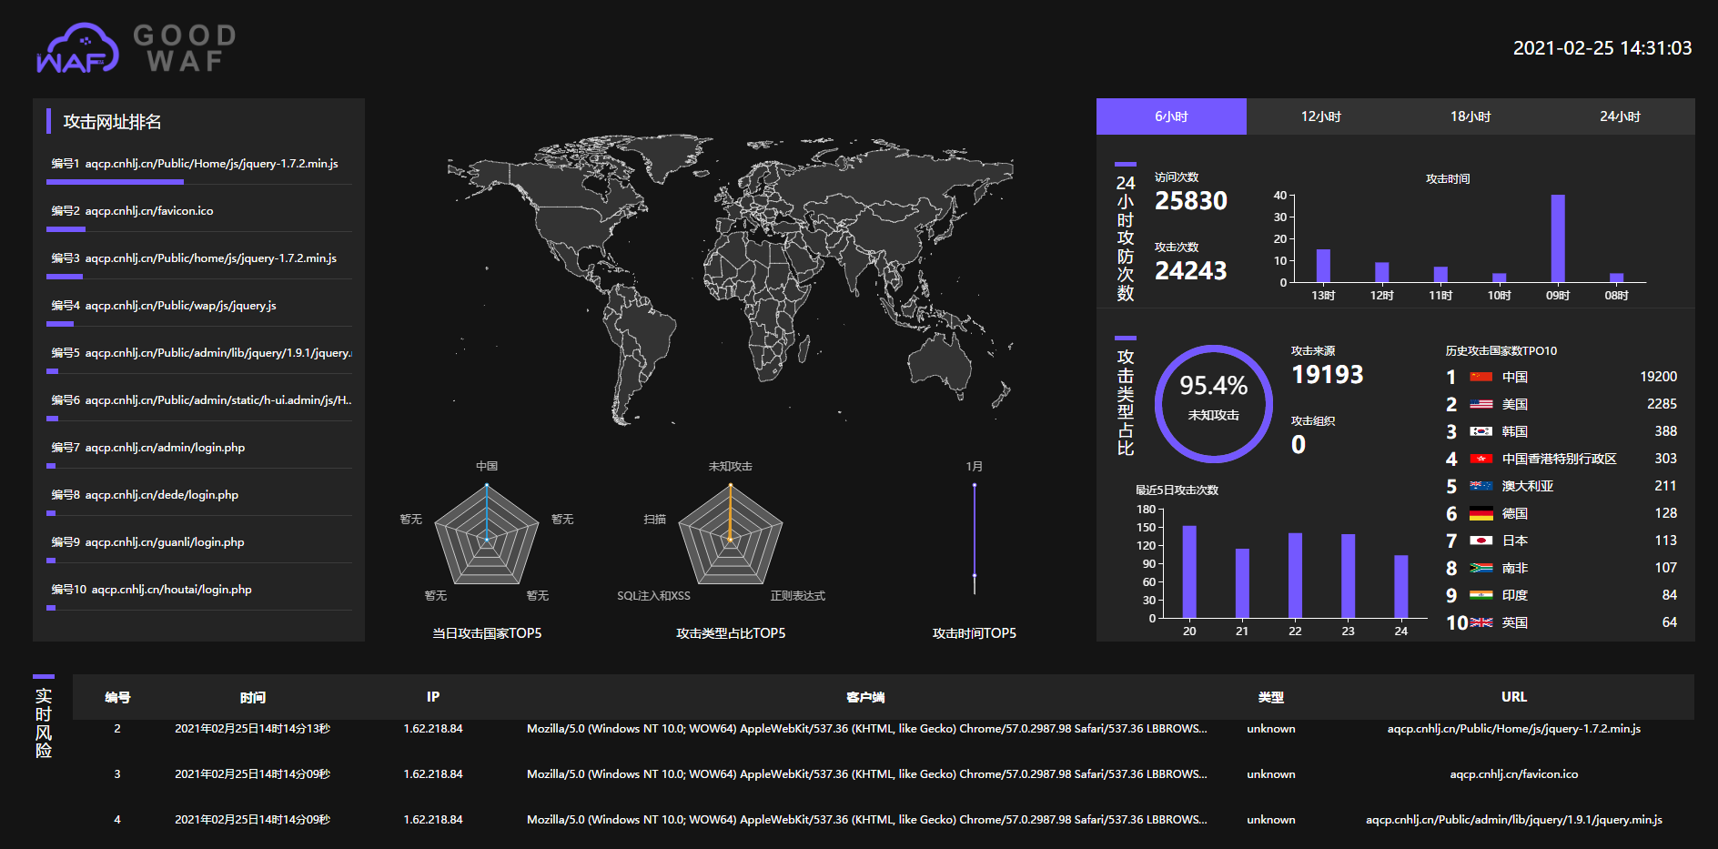The width and height of the screenshot is (1718, 849).
Task: Click the IP cell in table row 3
Action: [x=433, y=774]
